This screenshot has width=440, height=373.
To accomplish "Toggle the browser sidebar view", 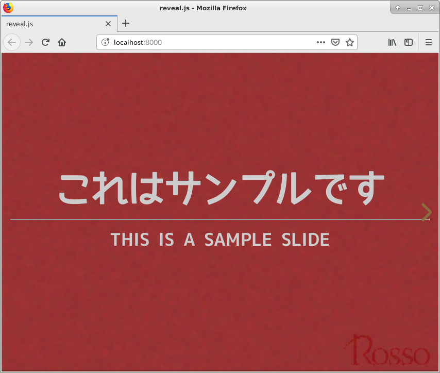I will click(408, 42).
